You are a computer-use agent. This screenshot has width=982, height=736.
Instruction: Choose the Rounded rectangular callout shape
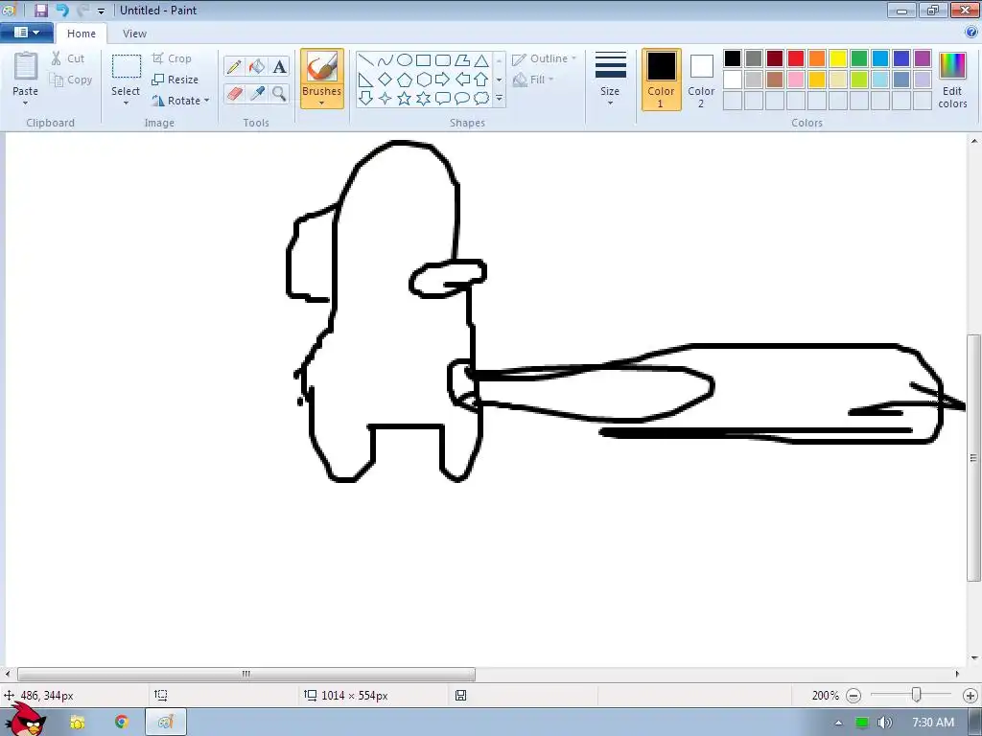tap(443, 99)
